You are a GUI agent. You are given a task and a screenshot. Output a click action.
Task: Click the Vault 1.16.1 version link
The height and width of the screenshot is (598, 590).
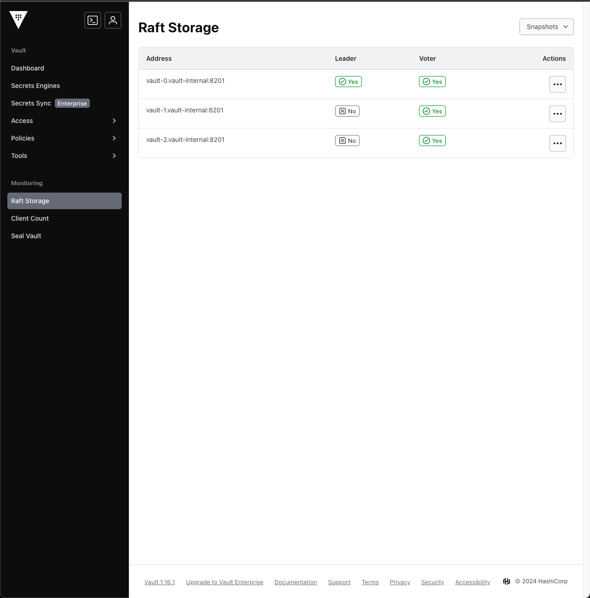[x=159, y=582]
